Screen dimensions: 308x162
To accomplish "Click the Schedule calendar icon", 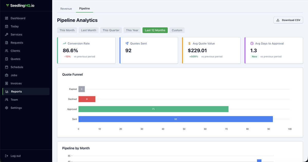I will coord(6,67).
